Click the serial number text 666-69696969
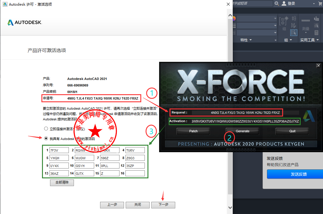Viewport: 323px width, 214px height. point(78,85)
